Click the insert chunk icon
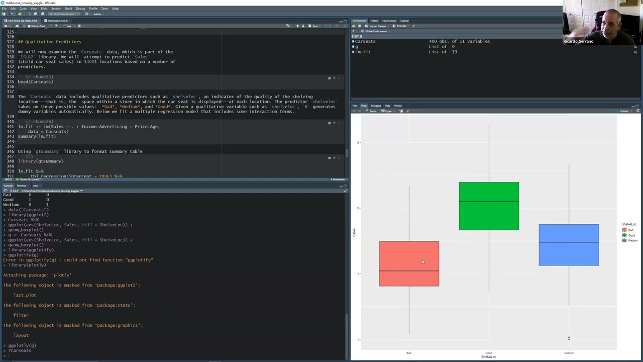The height and width of the screenshot is (362, 643). [x=288, y=26]
